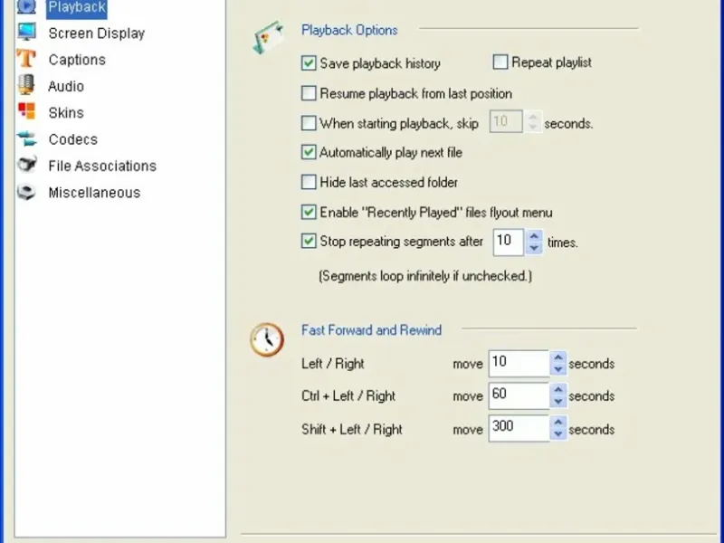The height and width of the screenshot is (543, 724).
Task: Increase Left / Right move seconds
Action: (558, 357)
